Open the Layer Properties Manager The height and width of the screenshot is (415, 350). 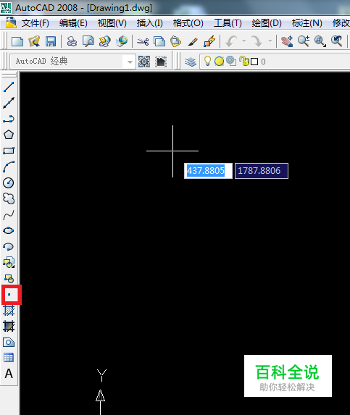coord(190,62)
